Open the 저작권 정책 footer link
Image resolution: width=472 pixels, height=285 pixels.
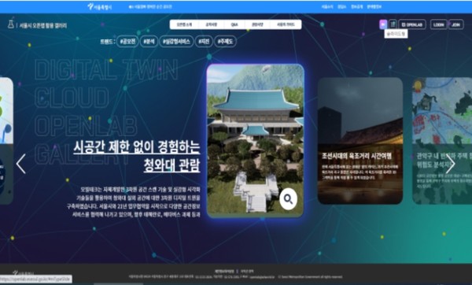click(246, 271)
